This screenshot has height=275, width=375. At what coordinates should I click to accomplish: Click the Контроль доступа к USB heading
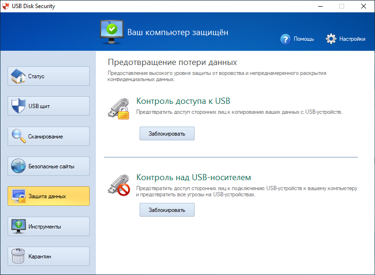click(x=183, y=101)
